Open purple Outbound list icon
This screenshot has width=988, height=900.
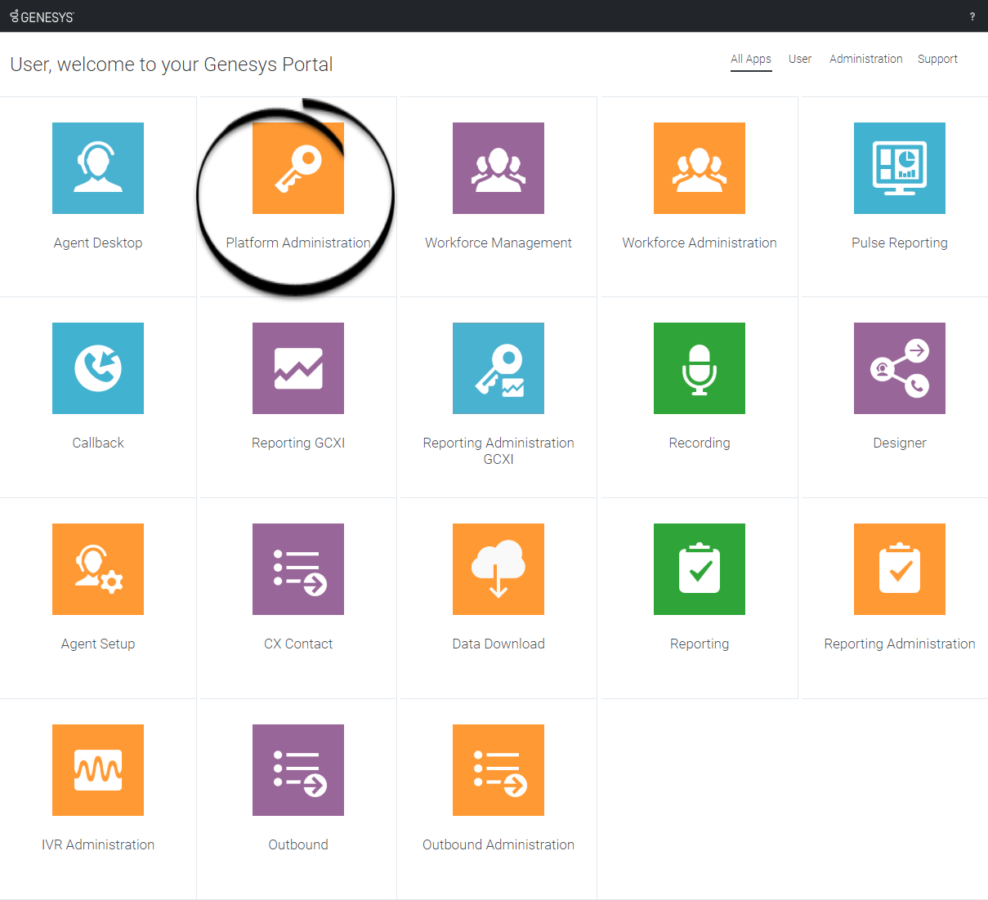298,770
